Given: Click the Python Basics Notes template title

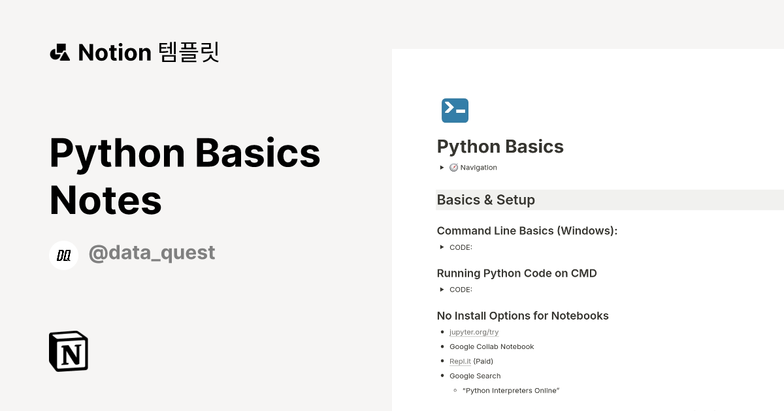Looking at the screenshot, I should (185, 176).
